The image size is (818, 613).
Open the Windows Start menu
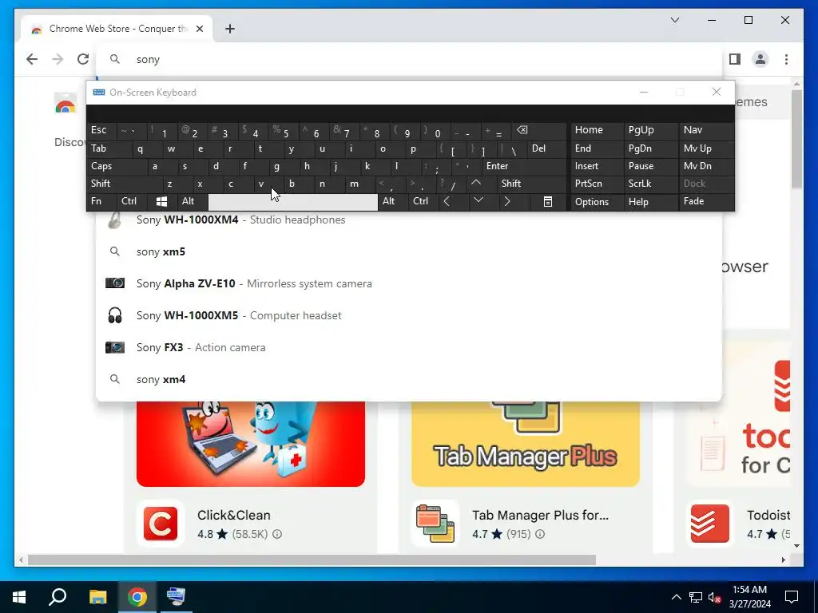(x=19, y=597)
